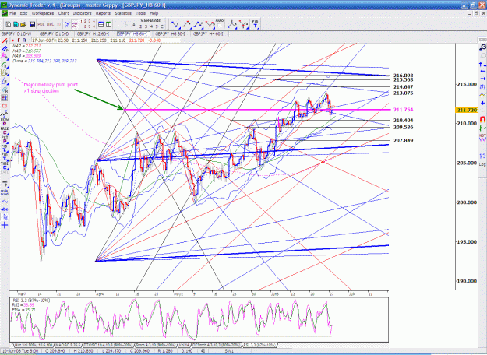Open the MAOSC indicator tab
The width and height of the screenshot is (487, 355).
69,345
